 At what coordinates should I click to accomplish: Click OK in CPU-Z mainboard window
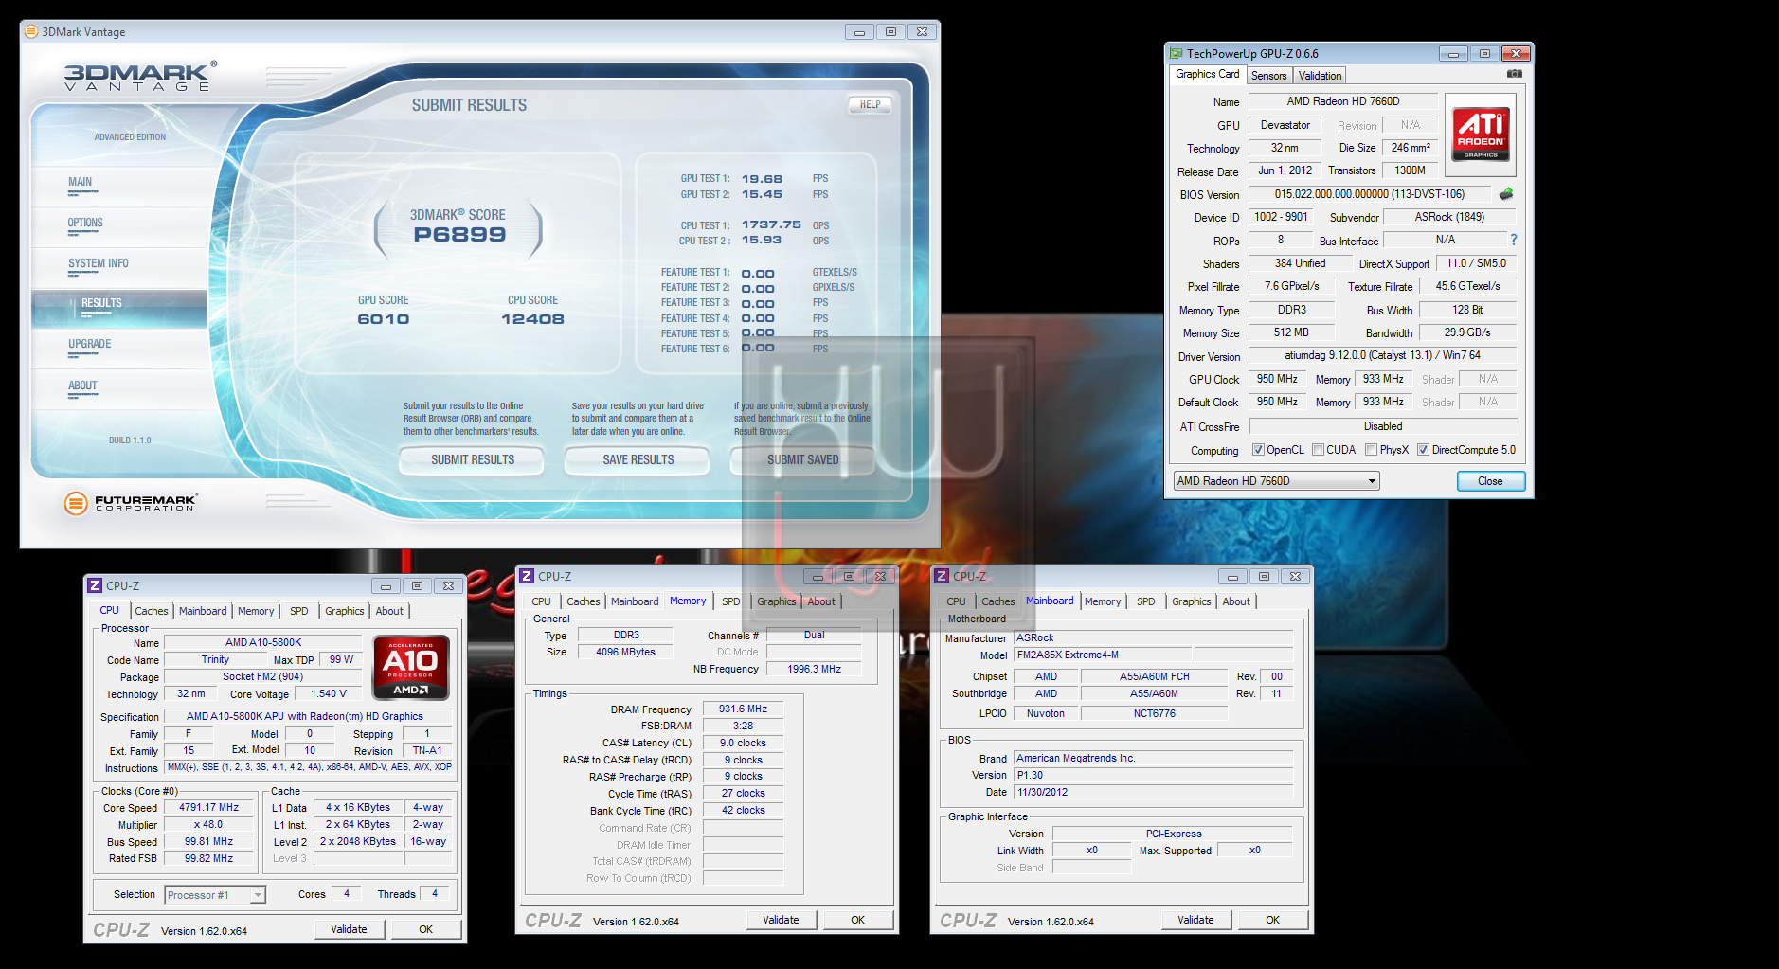1273,920
